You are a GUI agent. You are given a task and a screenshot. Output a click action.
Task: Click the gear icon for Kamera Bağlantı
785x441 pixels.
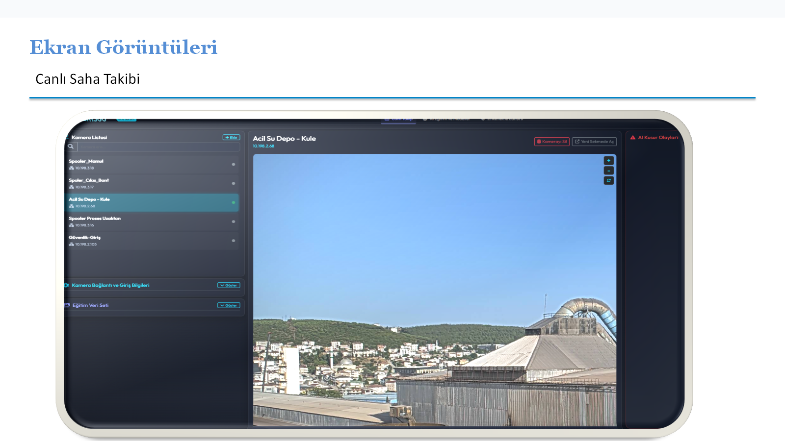(67, 285)
